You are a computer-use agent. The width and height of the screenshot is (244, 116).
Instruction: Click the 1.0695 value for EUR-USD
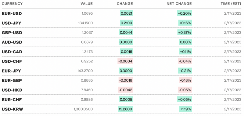(87, 13)
